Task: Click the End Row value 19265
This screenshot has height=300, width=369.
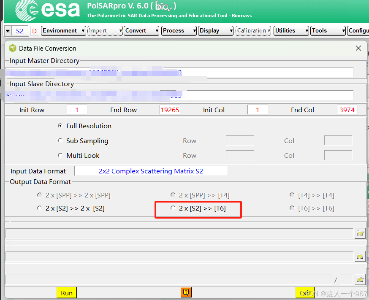Action: [x=170, y=110]
